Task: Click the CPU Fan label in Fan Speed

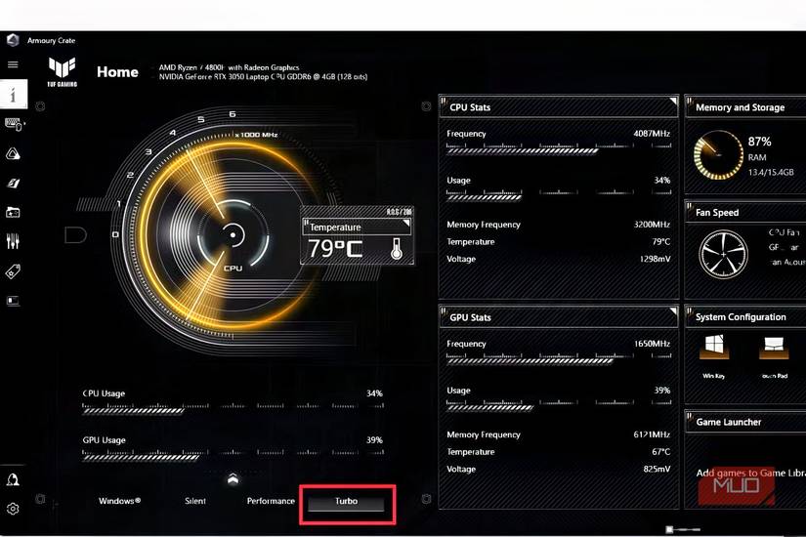Action: (x=784, y=232)
